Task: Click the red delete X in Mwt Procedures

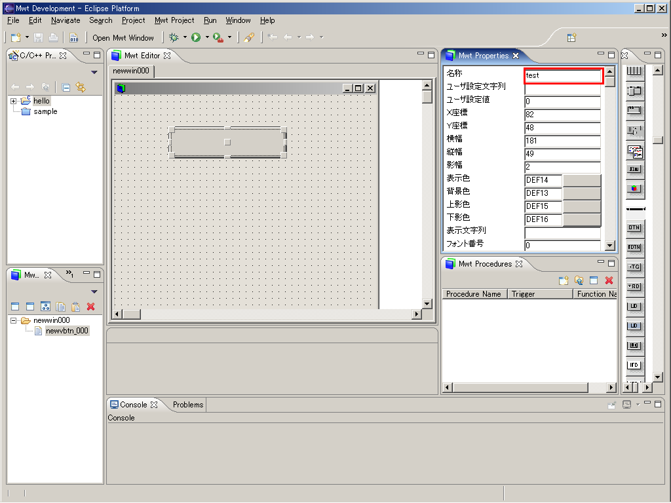Action: click(609, 280)
